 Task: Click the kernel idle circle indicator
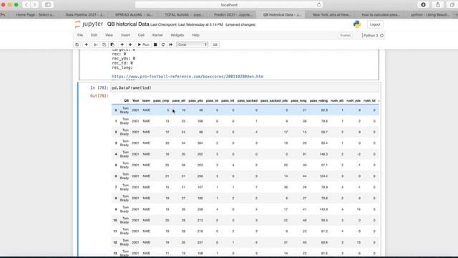pos(381,35)
